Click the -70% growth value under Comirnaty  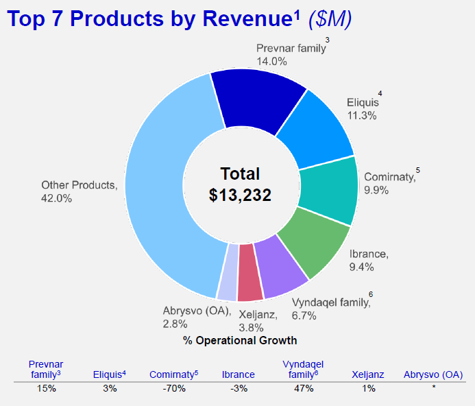pyautogui.click(x=174, y=388)
